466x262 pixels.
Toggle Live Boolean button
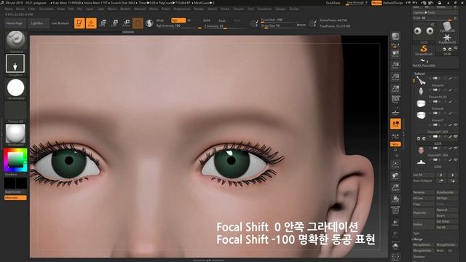tap(60, 23)
